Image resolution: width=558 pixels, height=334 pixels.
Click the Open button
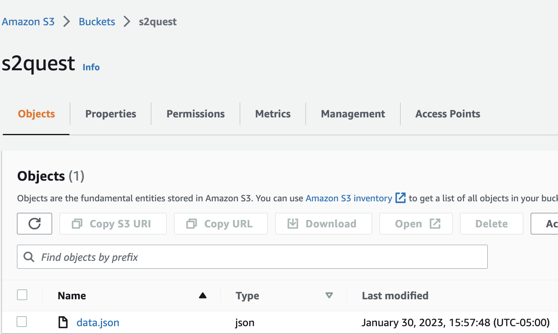416,224
